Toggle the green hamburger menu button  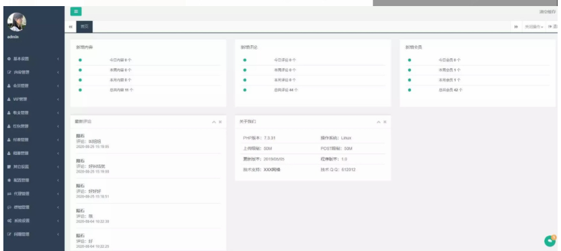(76, 12)
